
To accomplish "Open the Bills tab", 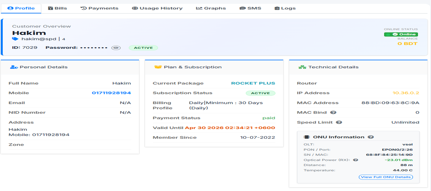I will tap(57, 8).
